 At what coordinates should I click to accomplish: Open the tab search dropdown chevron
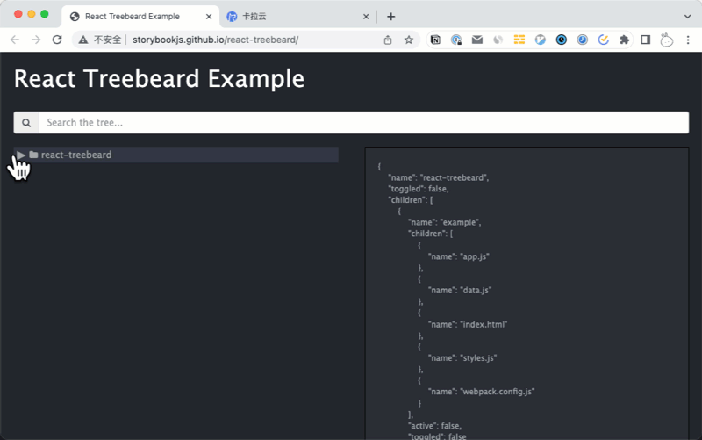point(686,17)
